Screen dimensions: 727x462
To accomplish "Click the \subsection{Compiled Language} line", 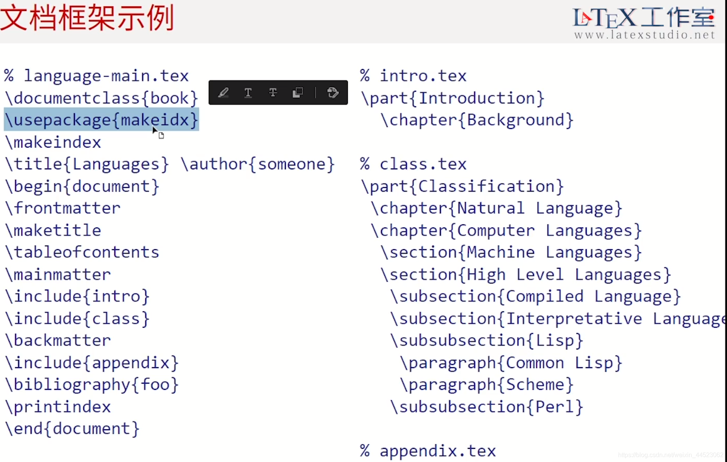I will click(x=535, y=296).
